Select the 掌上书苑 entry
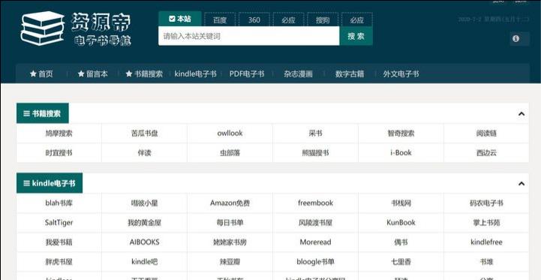The image size is (541, 280). [x=486, y=223]
